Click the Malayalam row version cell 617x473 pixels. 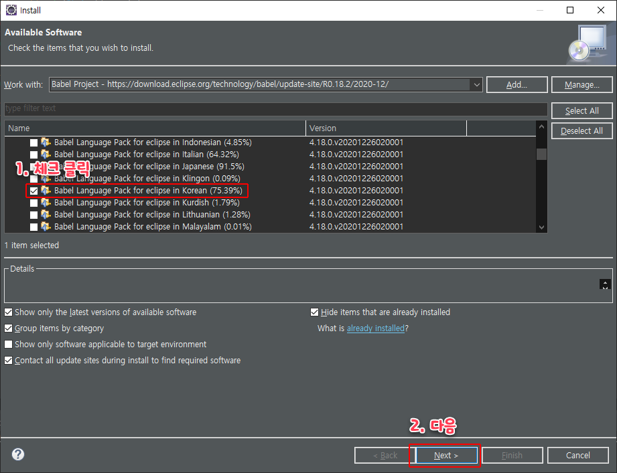pos(356,227)
